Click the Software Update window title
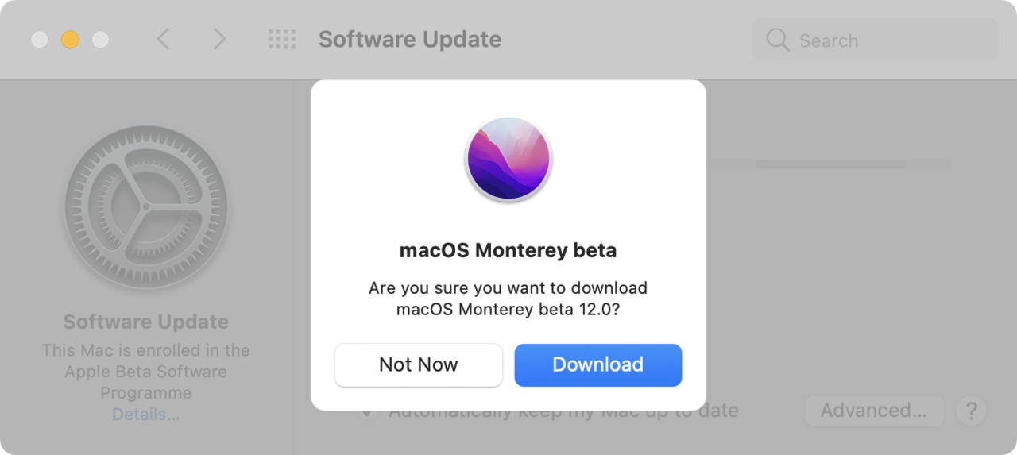This screenshot has height=455, width=1017. point(410,39)
